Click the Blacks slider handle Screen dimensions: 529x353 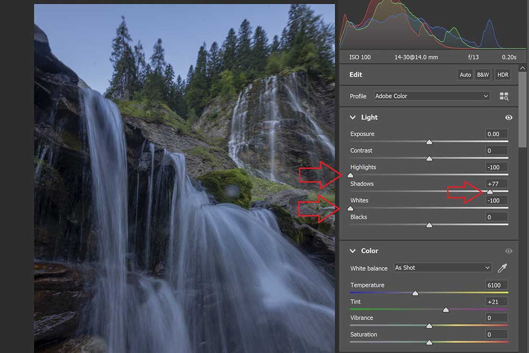coord(429,225)
